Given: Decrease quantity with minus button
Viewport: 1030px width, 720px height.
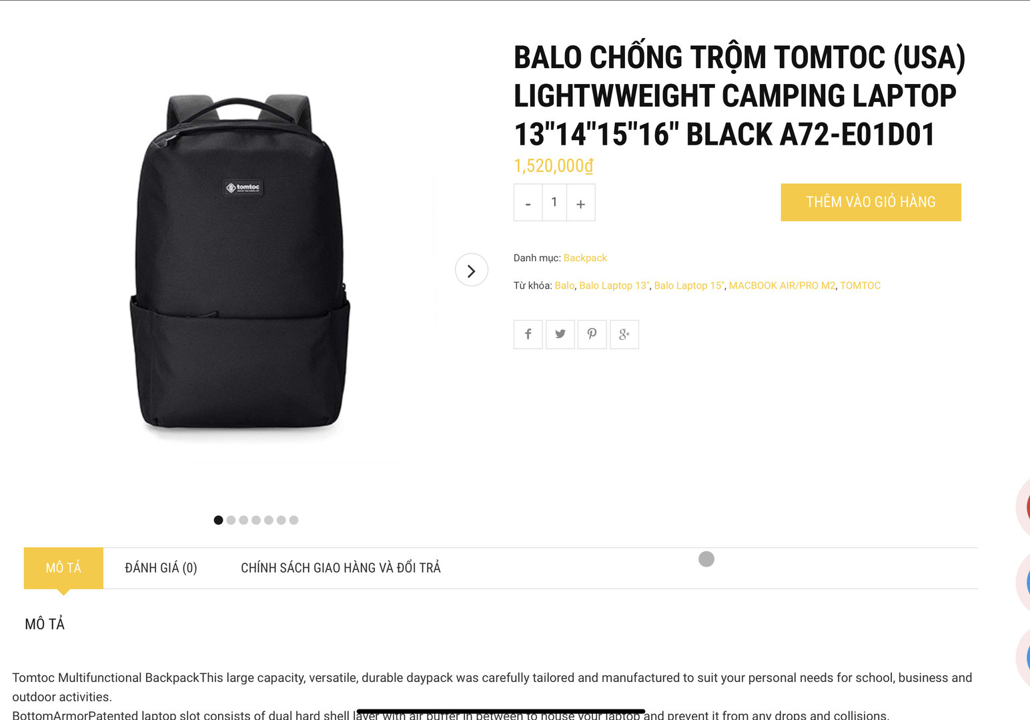Looking at the screenshot, I should (x=528, y=203).
